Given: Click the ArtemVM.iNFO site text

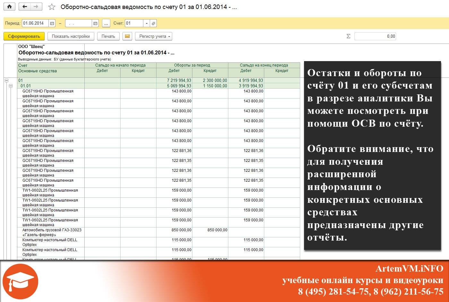Looking at the screenshot, I should tap(410, 268).
